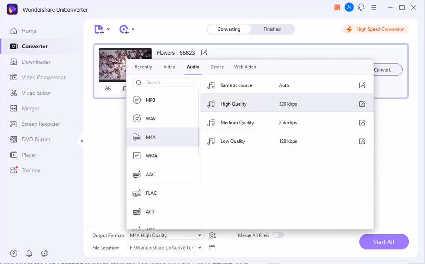The height and width of the screenshot is (264, 425).
Task: Click the Add Files icon
Action: [99, 29]
